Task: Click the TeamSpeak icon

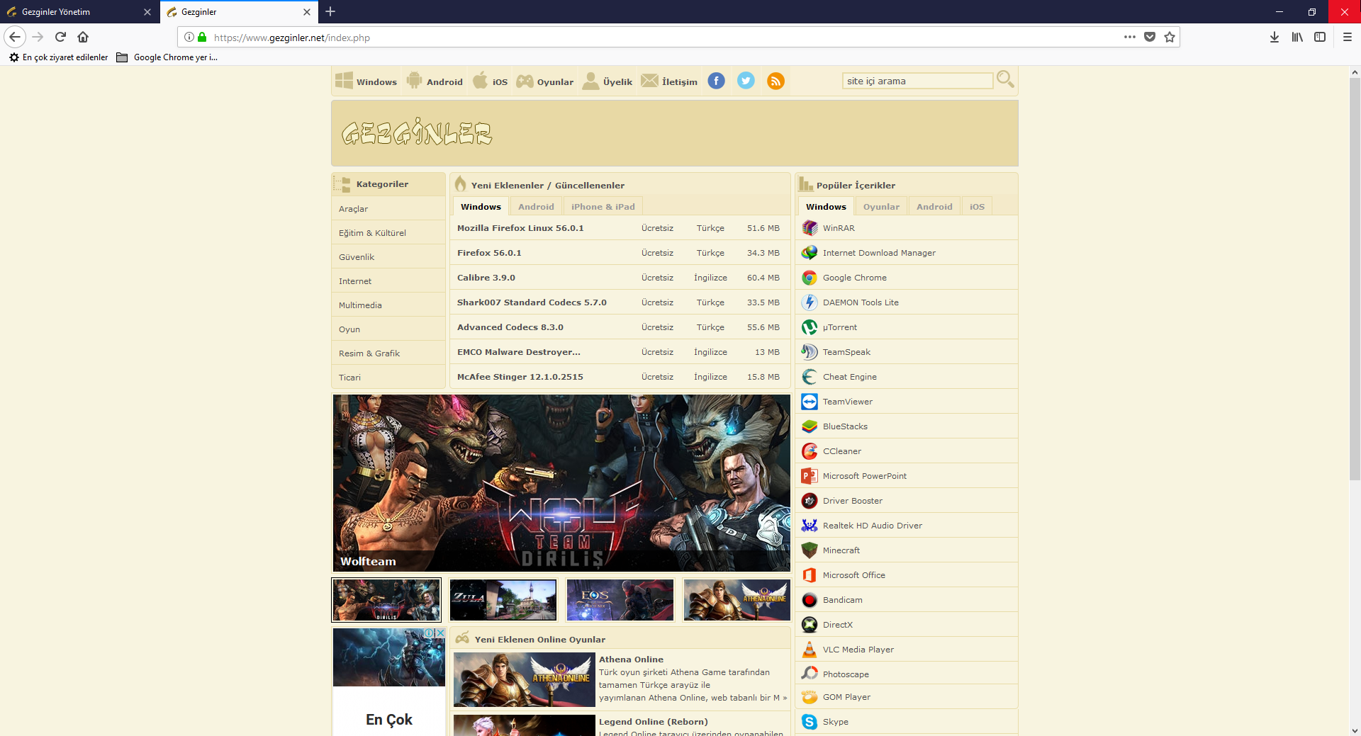Action: tap(810, 352)
